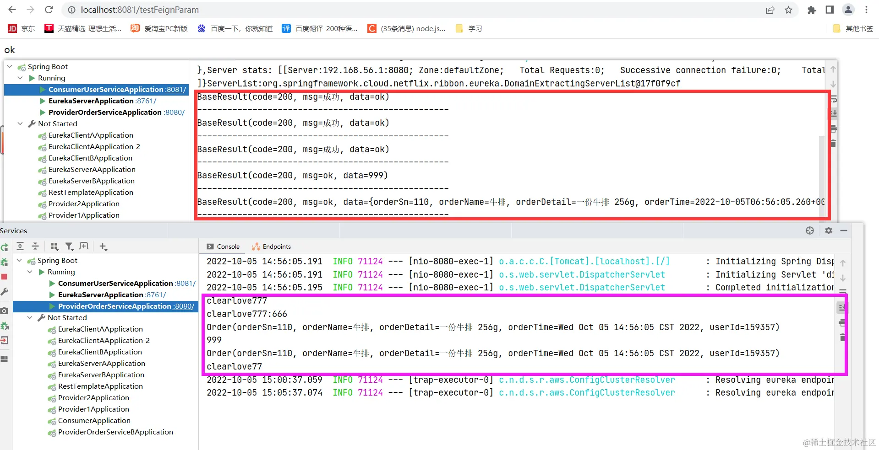This screenshot has width=879, height=450.
Task: Select ProviderOrderServiceApplication in upper tree
Action: click(x=105, y=112)
